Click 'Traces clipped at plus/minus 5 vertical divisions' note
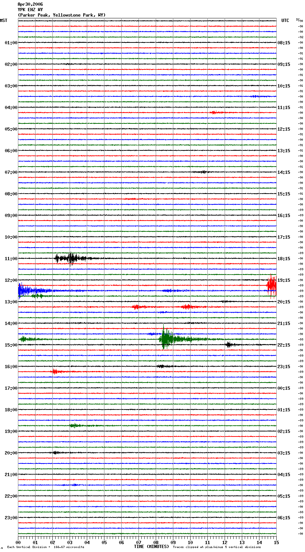The image size is (305, 552). point(217,547)
